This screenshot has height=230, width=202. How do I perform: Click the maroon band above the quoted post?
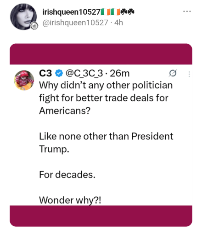pos(101,54)
